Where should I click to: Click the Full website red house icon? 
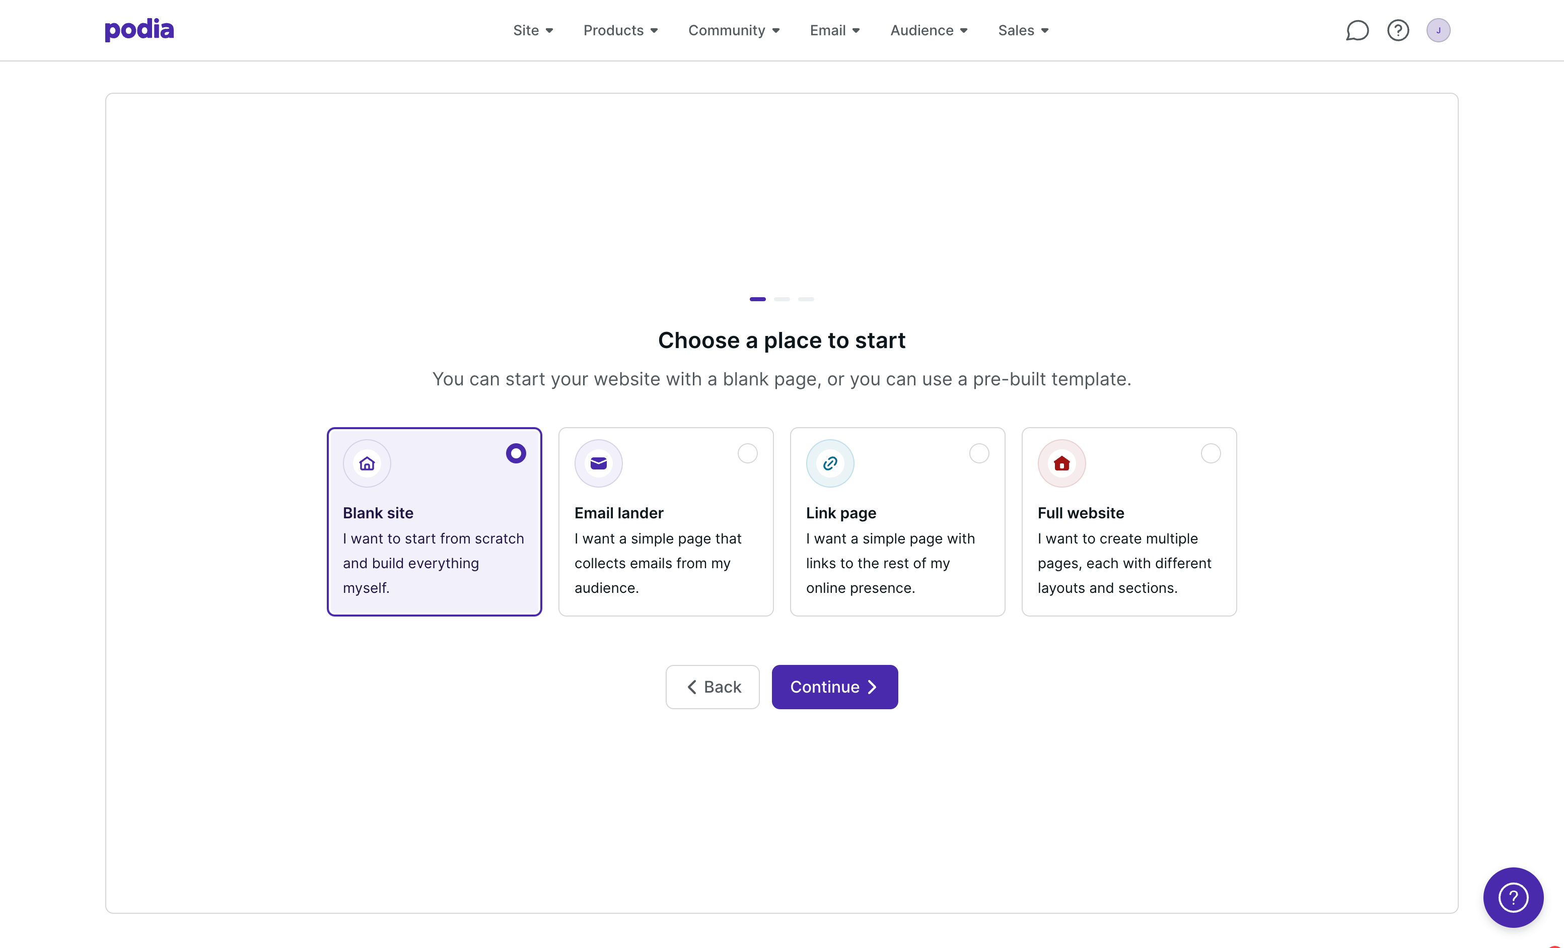(x=1062, y=463)
